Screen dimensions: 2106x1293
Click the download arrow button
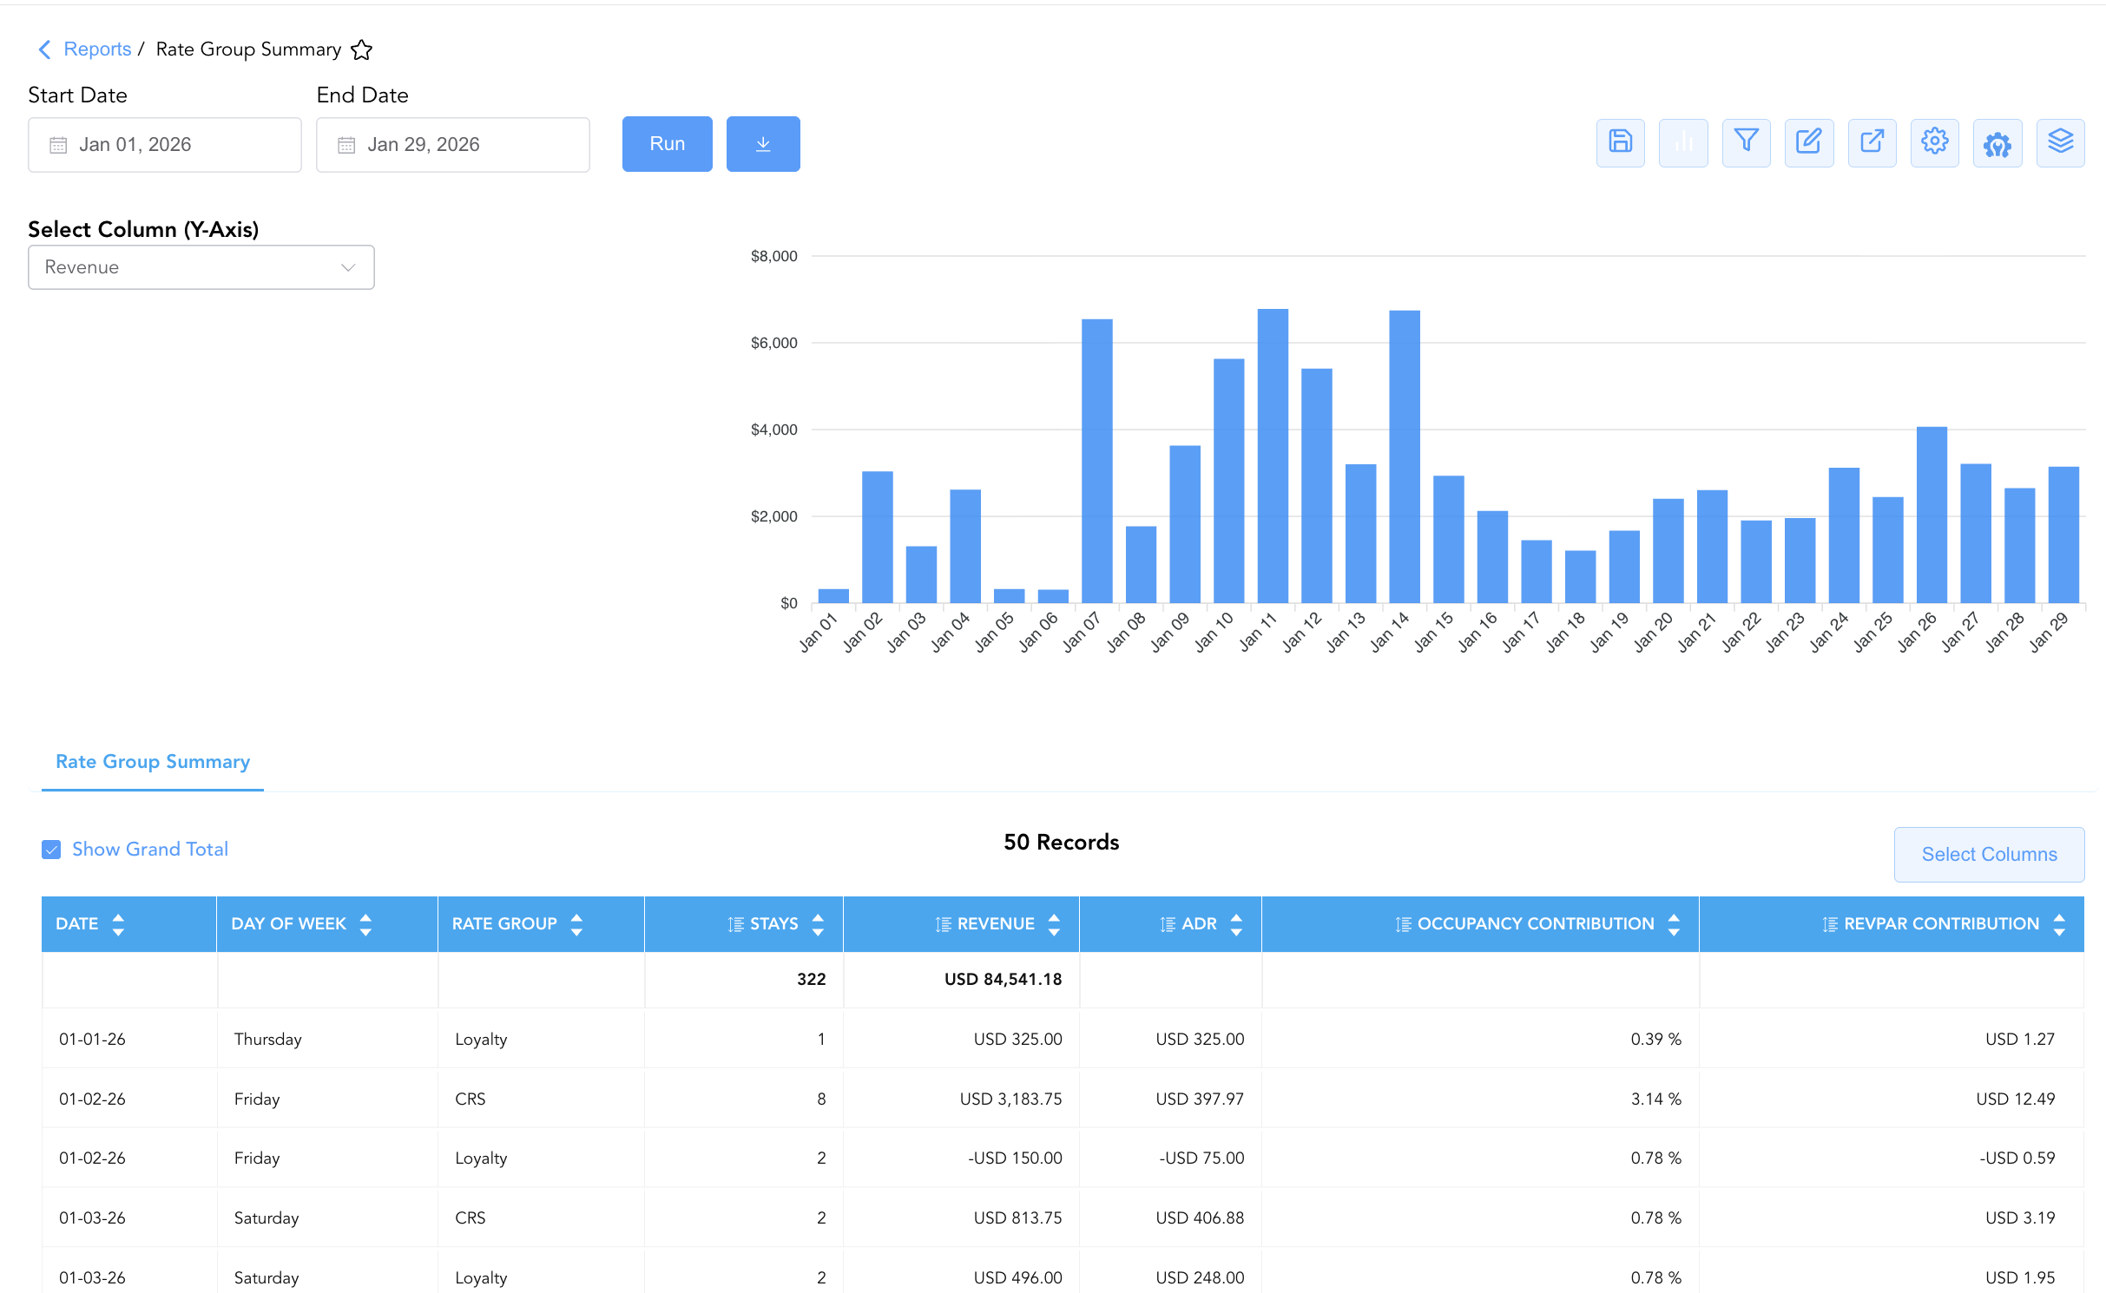coord(763,144)
